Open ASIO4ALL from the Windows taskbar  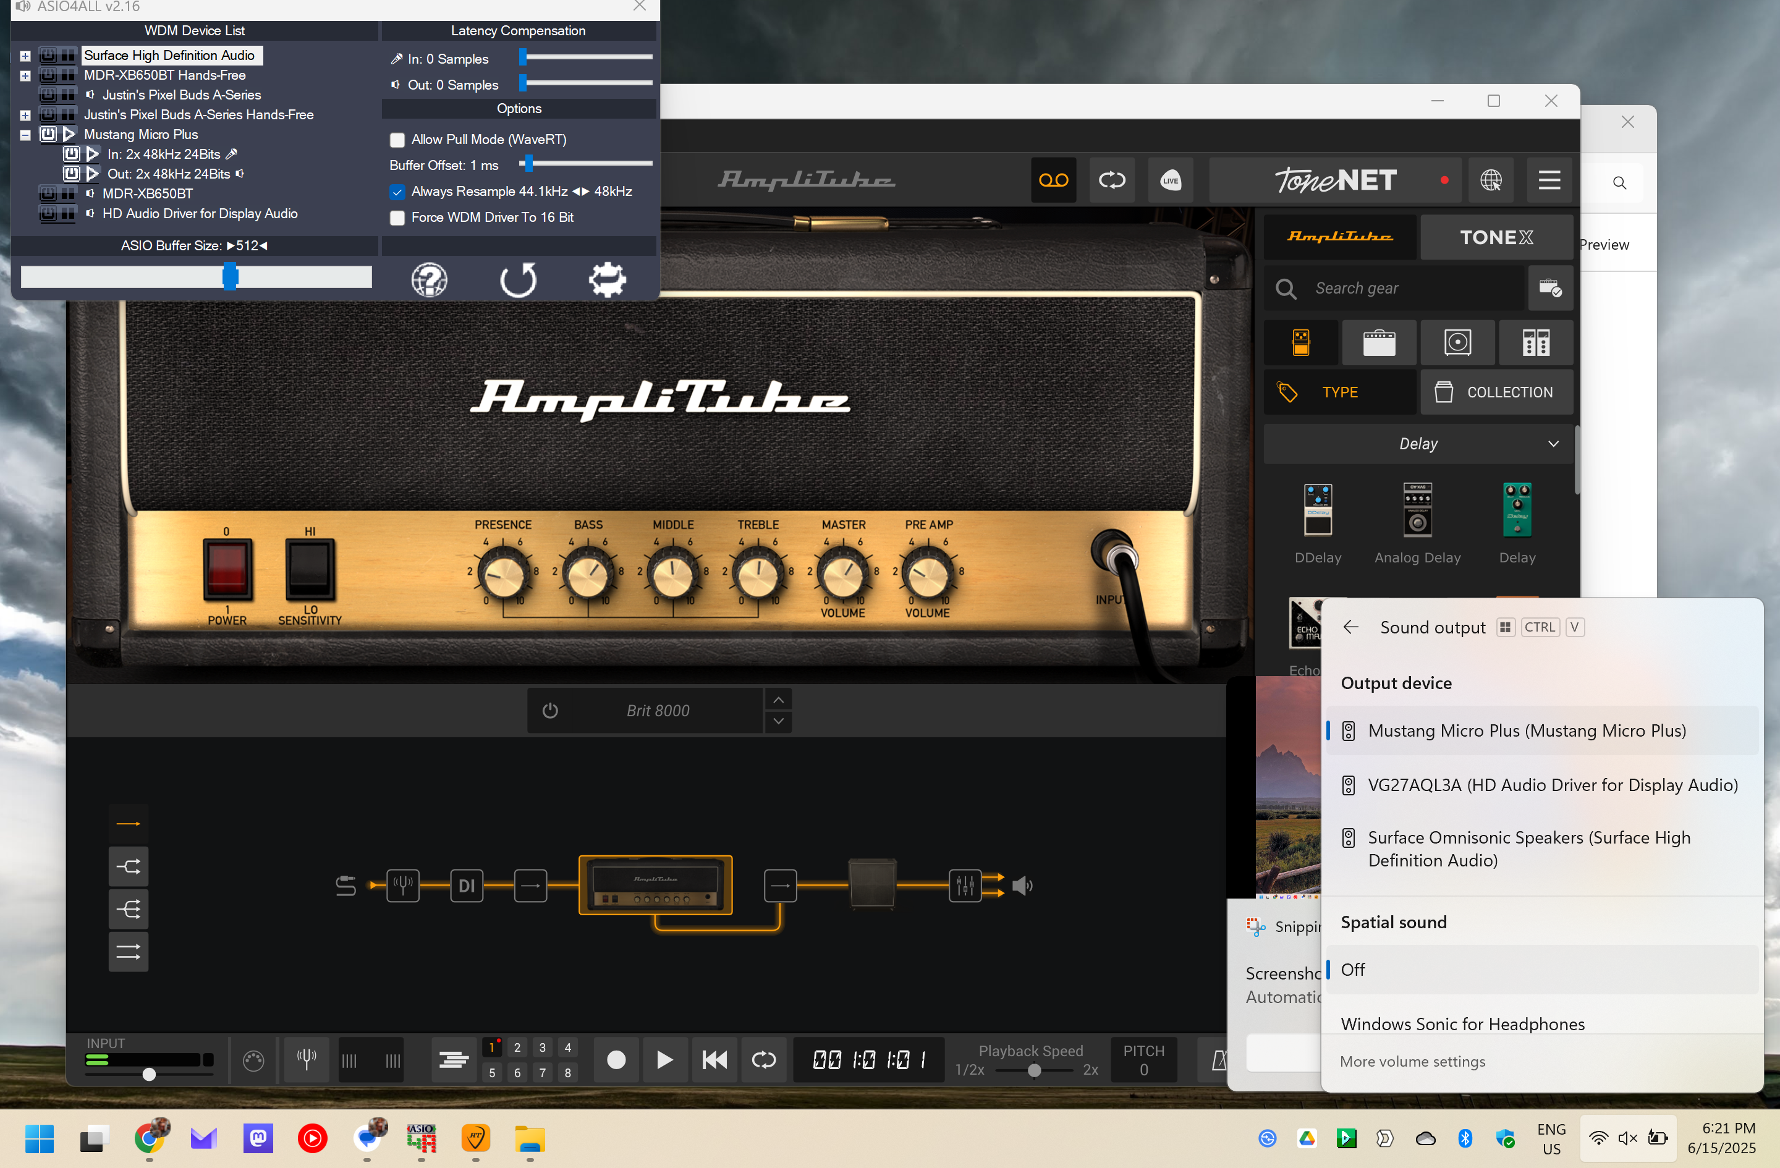point(421,1139)
